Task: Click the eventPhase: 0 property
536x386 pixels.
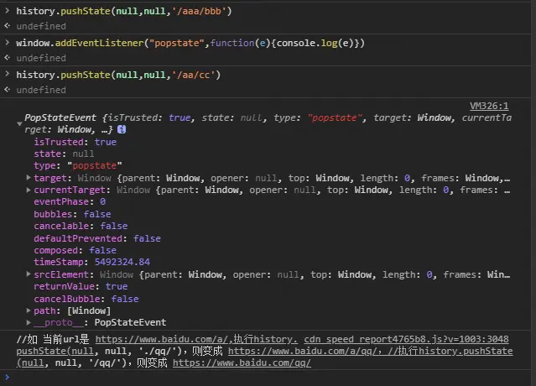Action: coord(70,201)
